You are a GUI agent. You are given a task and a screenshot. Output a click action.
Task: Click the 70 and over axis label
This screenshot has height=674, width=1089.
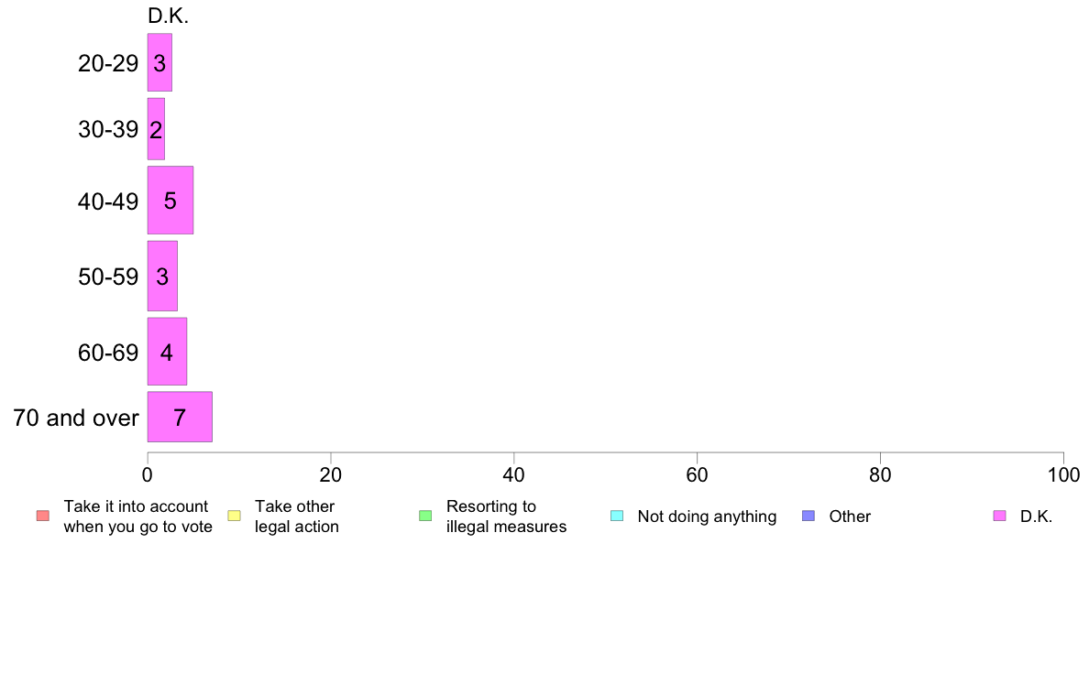pyautogui.click(x=76, y=418)
